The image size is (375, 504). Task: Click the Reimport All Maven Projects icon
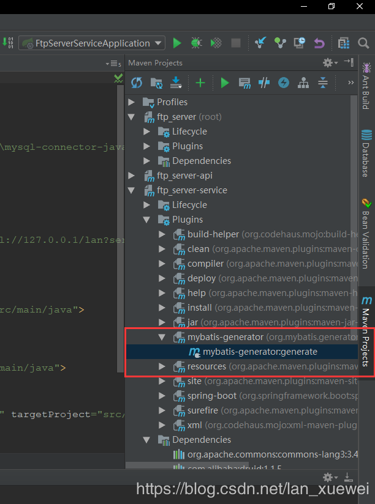[137, 83]
